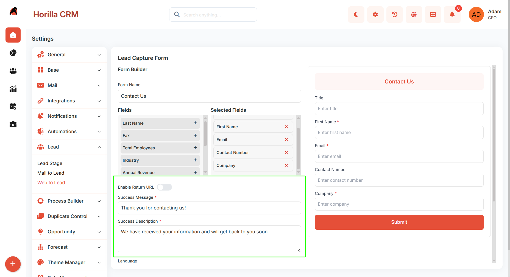Image resolution: width=510 pixels, height=277 pixels.
Task: Expand the General settings section
Action: [x=69, y=55]
